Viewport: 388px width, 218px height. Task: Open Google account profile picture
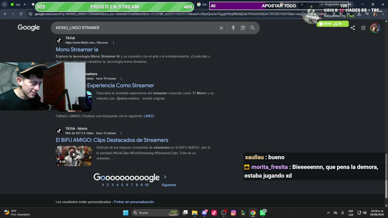(375, 28)
